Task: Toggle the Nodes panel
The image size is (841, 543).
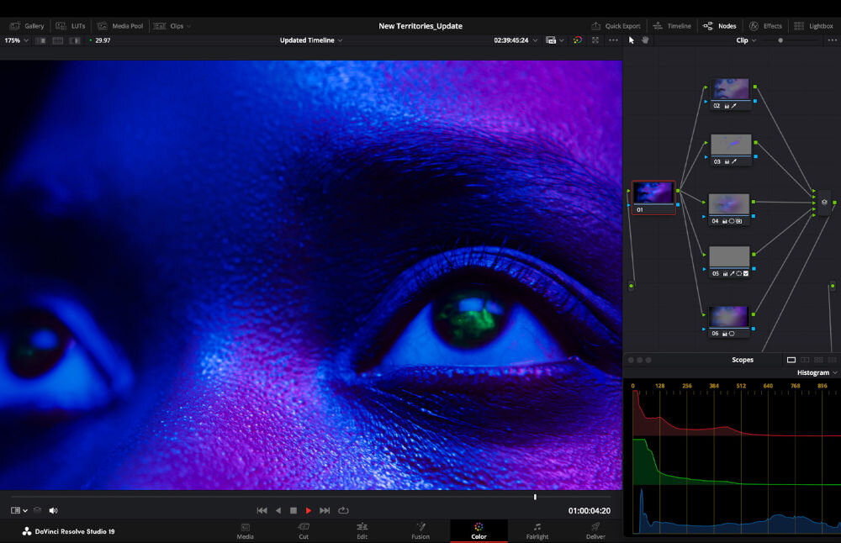Action: pyautogui.click(x=720, y=25)
